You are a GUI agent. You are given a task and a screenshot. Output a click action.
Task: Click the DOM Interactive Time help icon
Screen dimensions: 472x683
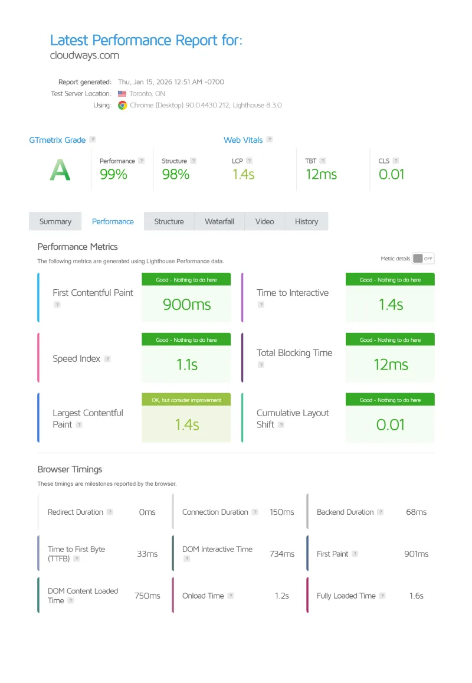coord(186,559)
